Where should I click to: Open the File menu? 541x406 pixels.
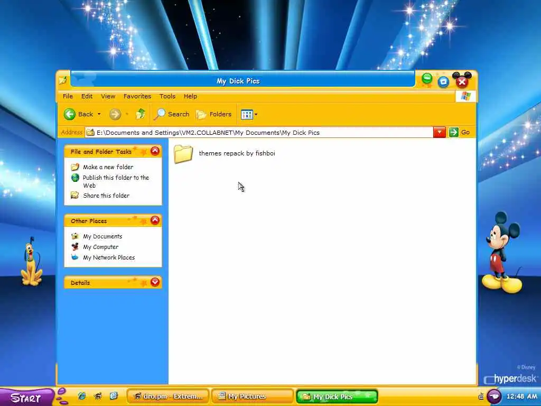[68, 96]
